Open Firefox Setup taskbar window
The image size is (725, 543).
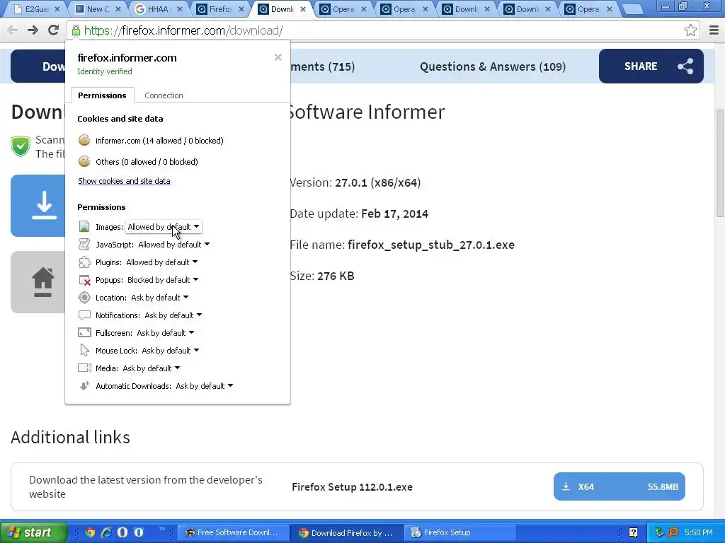point(460,532)
